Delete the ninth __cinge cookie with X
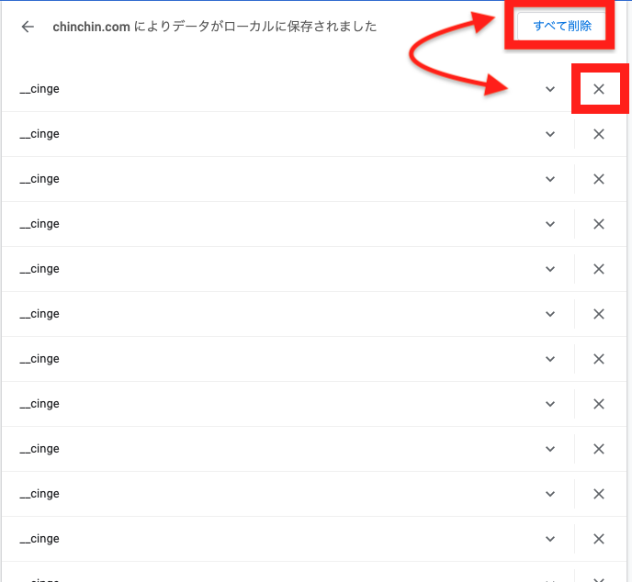The image size is (632, 582). point(599,449)
